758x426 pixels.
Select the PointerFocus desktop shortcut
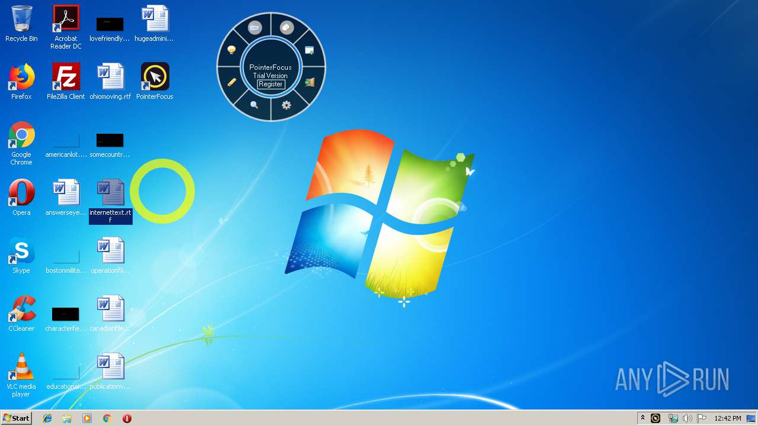pyautogui.click(x=155, y=82)
